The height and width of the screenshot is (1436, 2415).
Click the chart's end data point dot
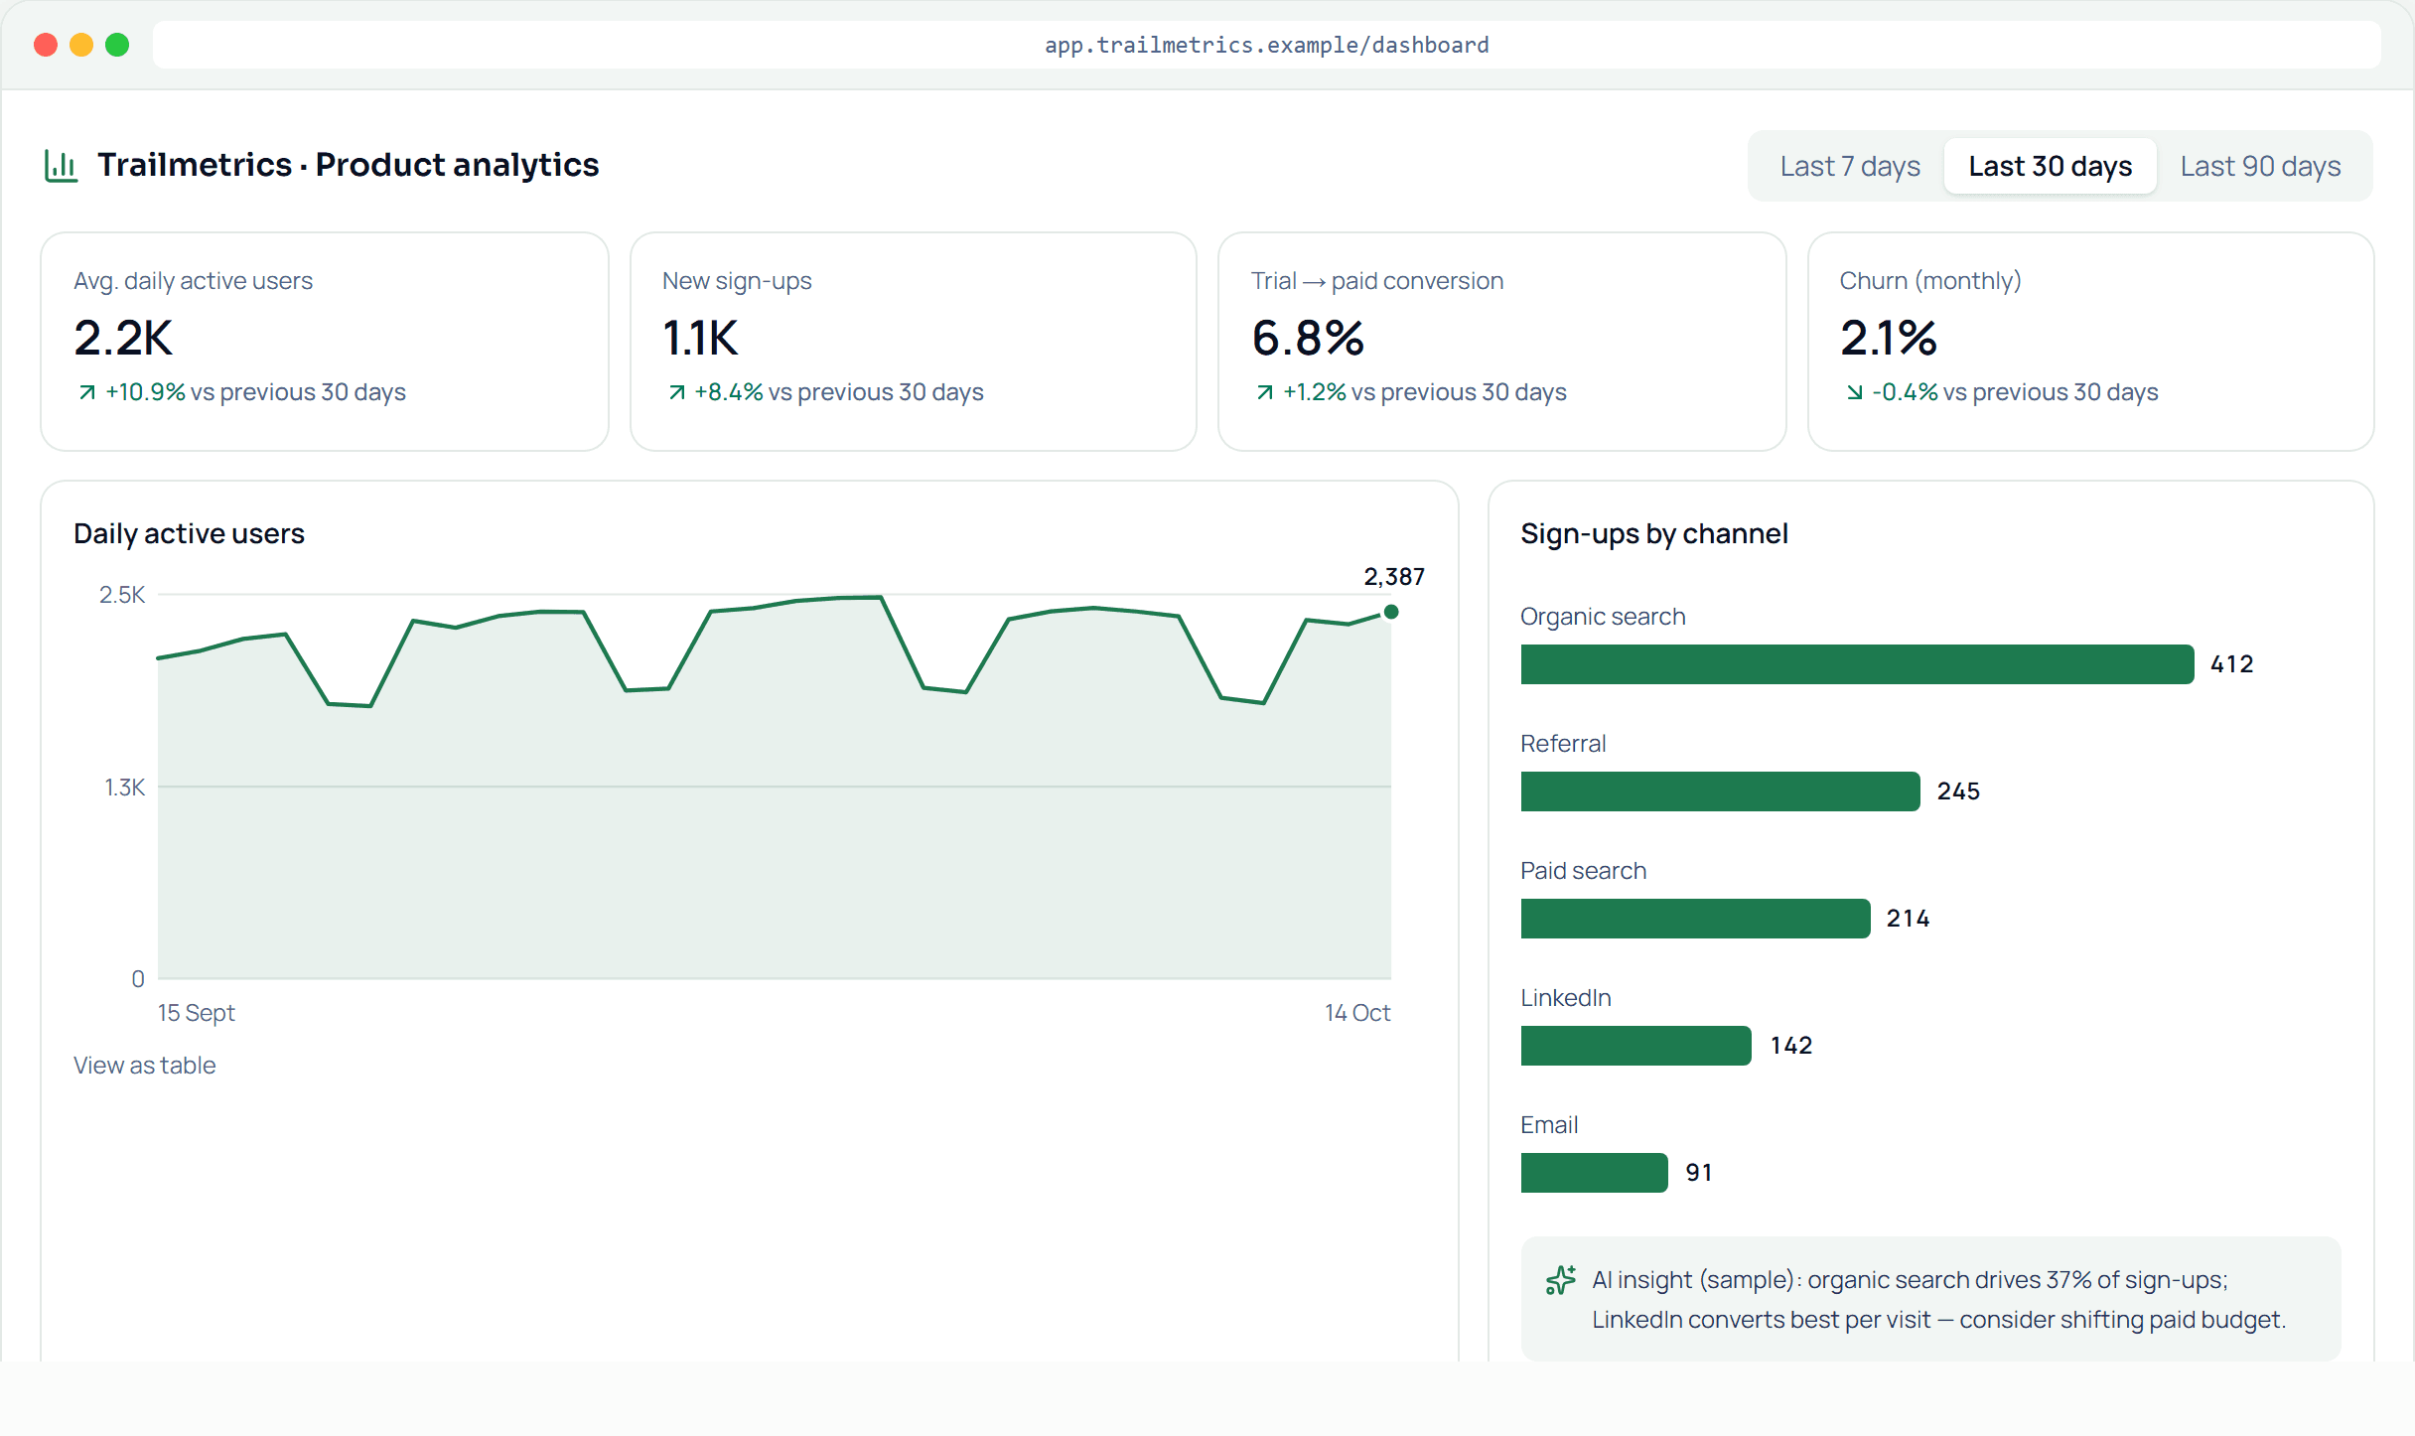[1391, 612]
